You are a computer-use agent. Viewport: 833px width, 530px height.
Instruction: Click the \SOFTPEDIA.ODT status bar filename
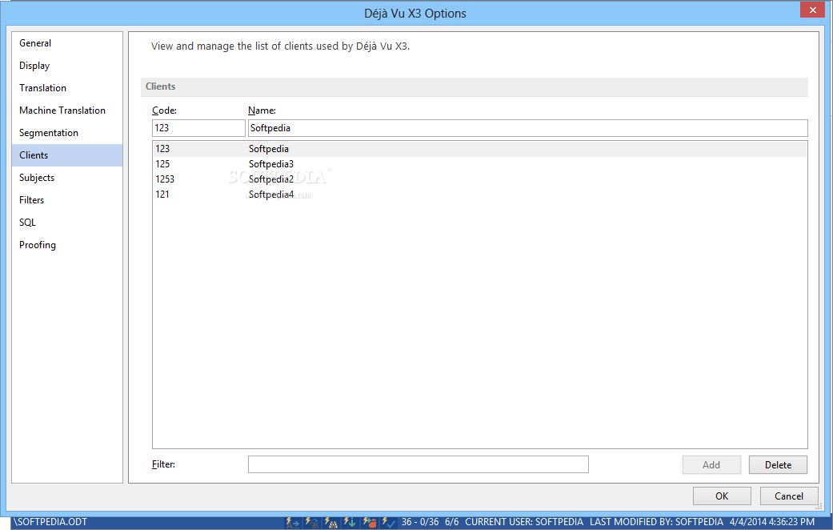pos(50,522)
